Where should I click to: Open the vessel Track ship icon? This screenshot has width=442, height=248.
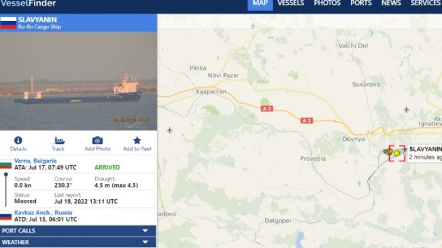(x=58, y=140)
